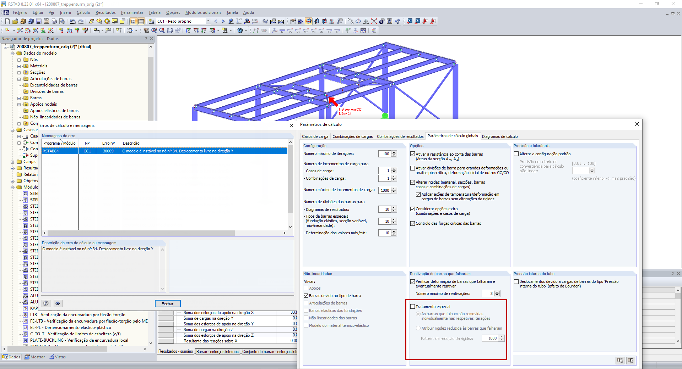The height and width of the screenshot is (369, 682).
Task: Toggle 'Controlo das forças críticas das barras'
Action: pos(412,223)
